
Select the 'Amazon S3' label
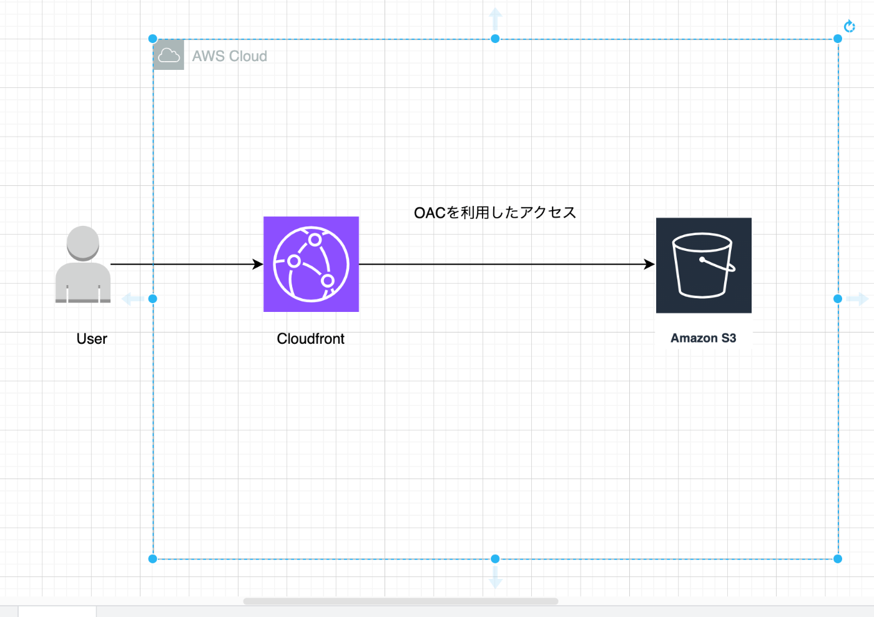pyautogui.click(x=704, y=338)
